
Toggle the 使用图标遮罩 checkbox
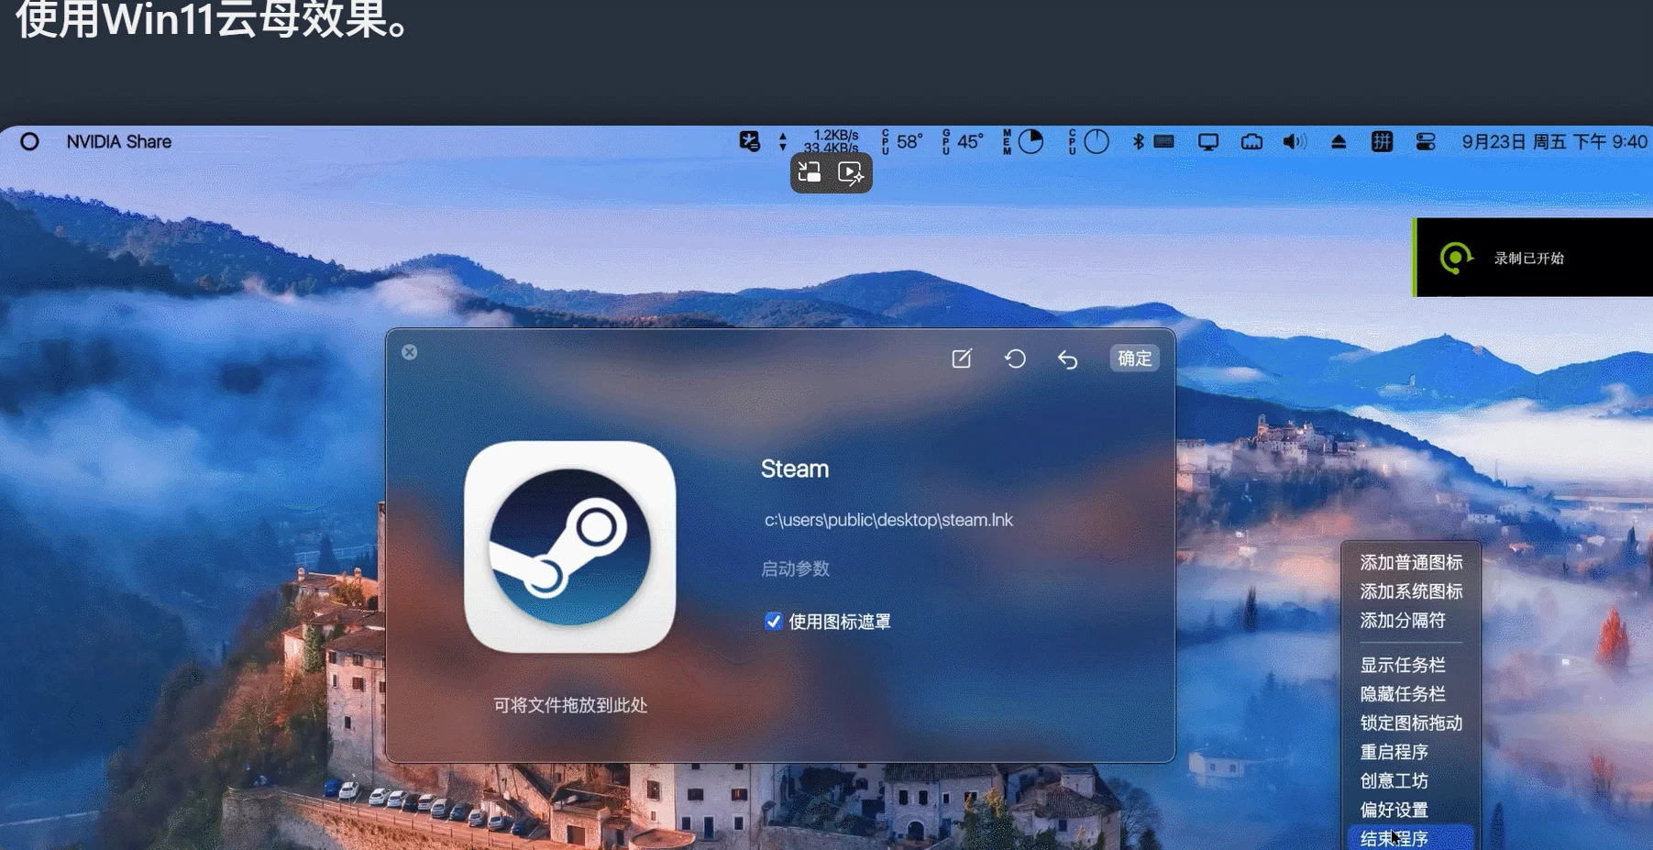click(x=772, y=621)
